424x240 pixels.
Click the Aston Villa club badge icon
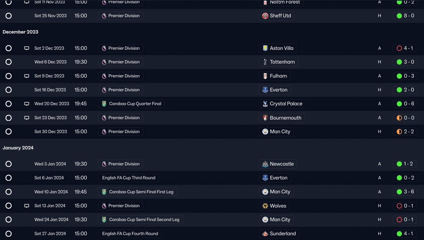click(x=265, y=48)
